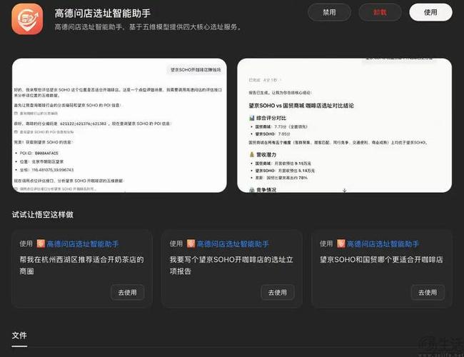This screenshot has height=357, width=464.
Task: Click the 禁用 button
Action: tap(329, 12)
